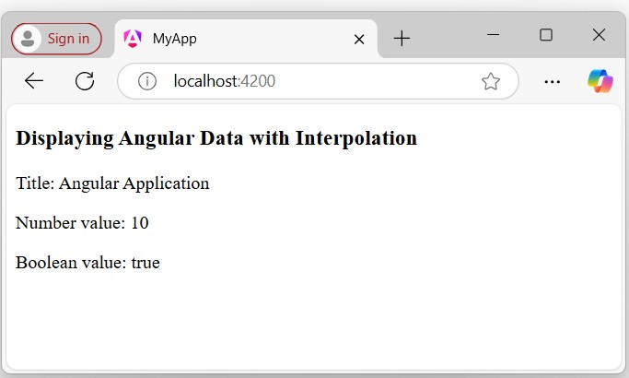Launch the Copilot sidebar
Screen dimensions: 629x378
(x=600, y=81)
